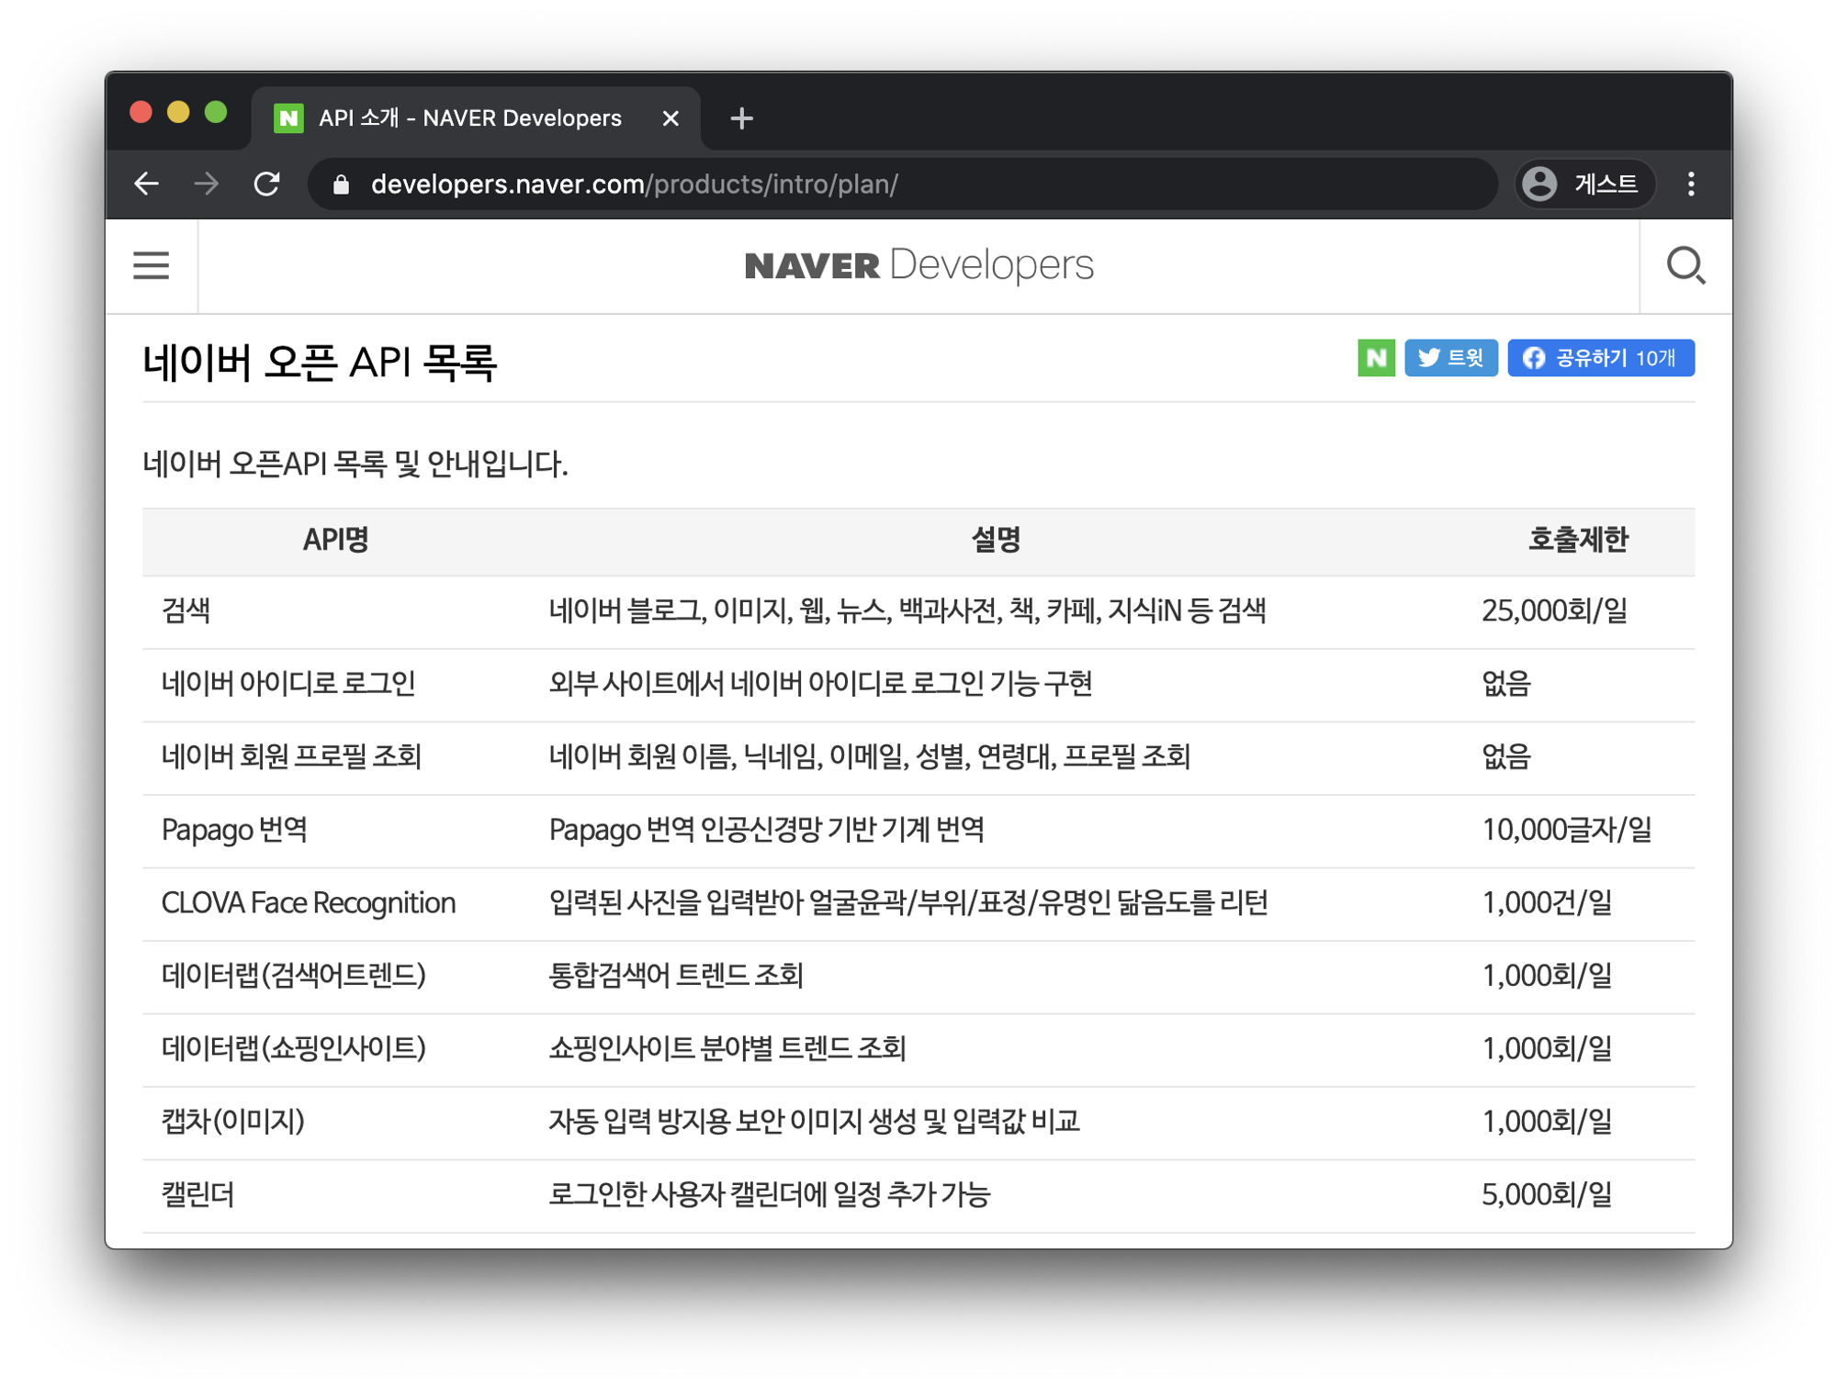1837x1387 pixels.
Task: Click the 트윗 share button
Action: (1451, 358)
